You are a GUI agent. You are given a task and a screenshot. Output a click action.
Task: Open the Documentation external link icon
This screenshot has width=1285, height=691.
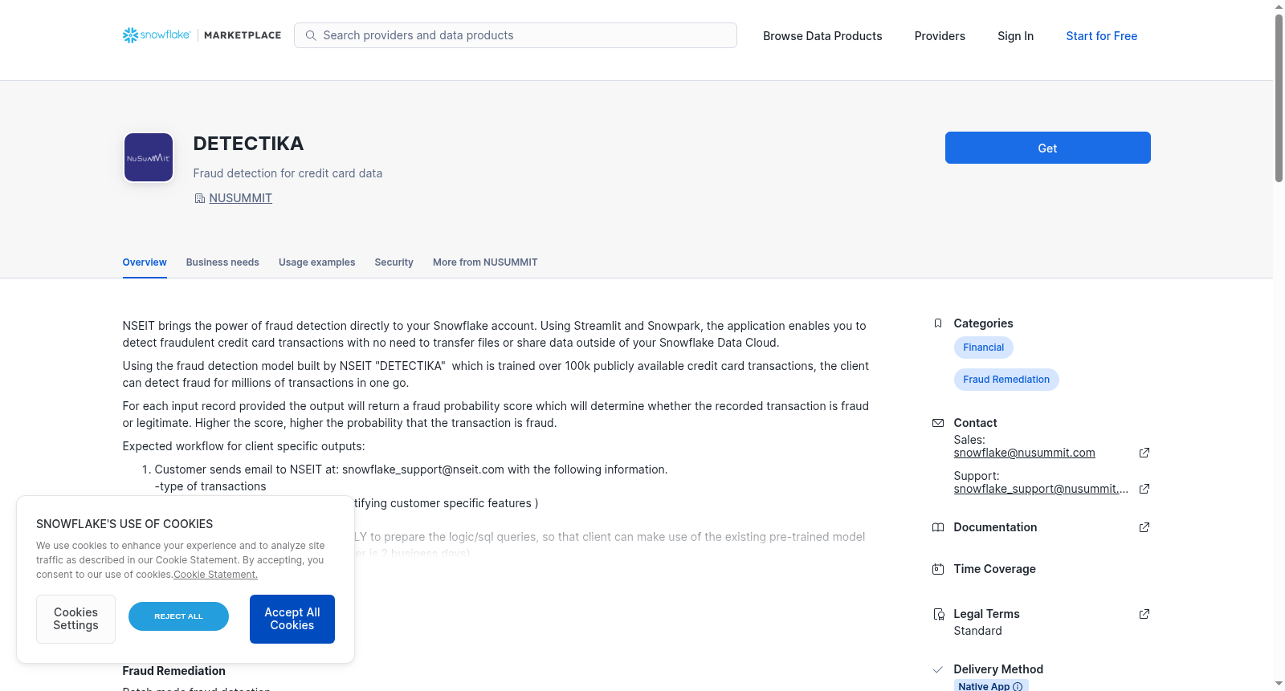point(1144,527)
